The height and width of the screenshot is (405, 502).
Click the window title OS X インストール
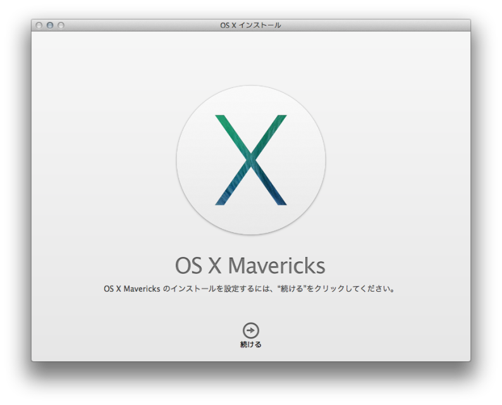251,25
